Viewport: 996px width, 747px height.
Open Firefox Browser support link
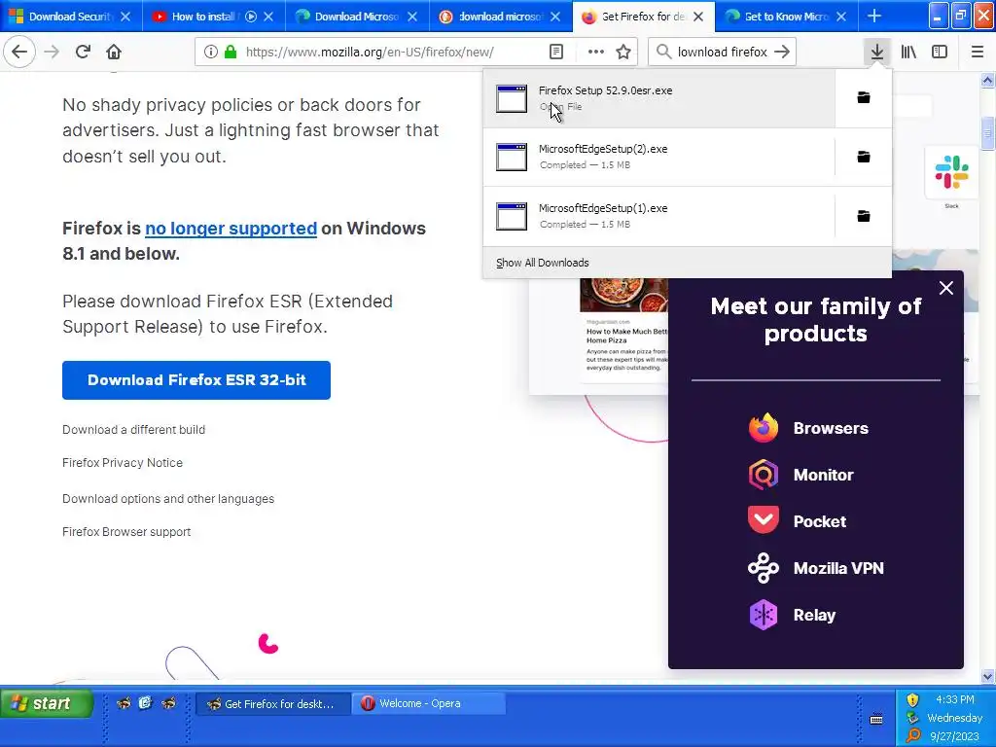[x=126, y=532]
